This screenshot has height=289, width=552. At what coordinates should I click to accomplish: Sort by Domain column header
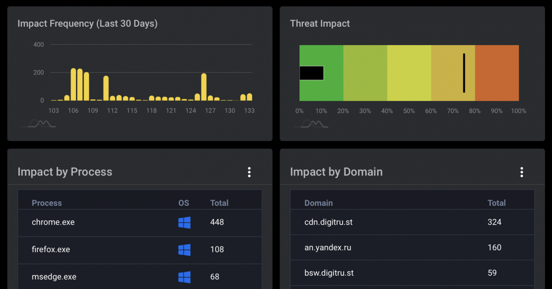(x=318, y=203)
